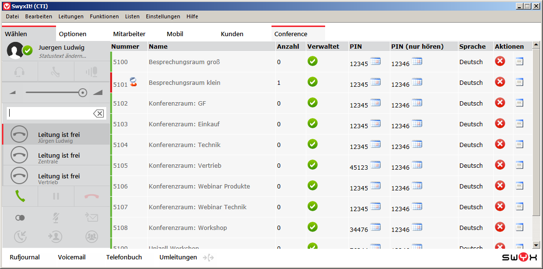
Task: Click the green call pickup handset button
Action: click(x=20, y=196)
